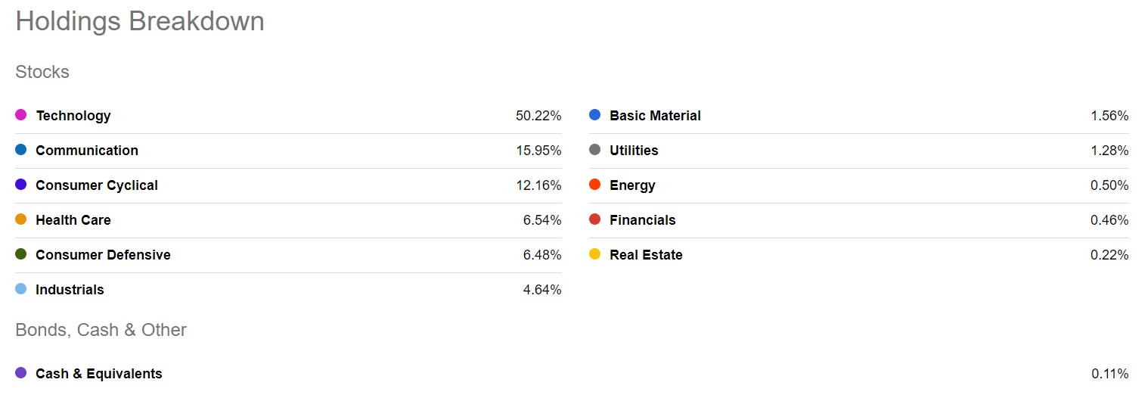Click the magenta dot beside Technology

tap(21, 115)
